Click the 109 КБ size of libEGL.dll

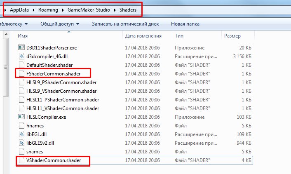[244, 134]
